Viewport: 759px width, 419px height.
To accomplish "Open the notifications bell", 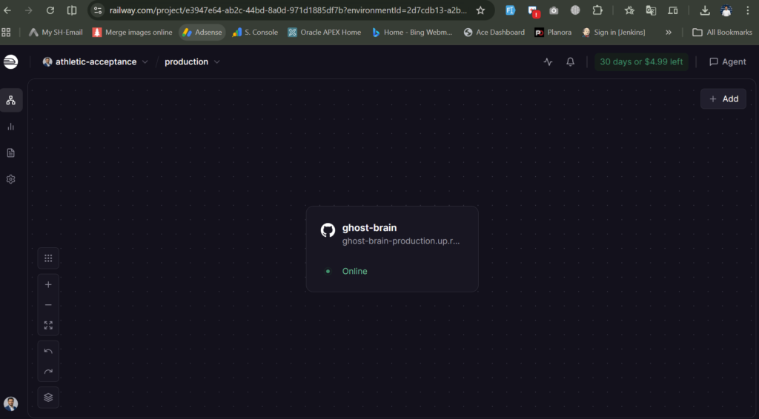I will click(570, 62).
